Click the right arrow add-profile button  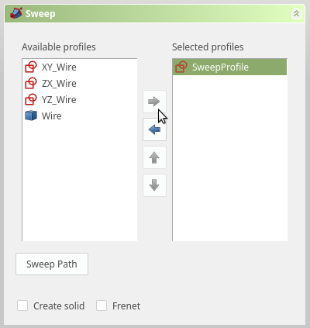tap(154, 102)
